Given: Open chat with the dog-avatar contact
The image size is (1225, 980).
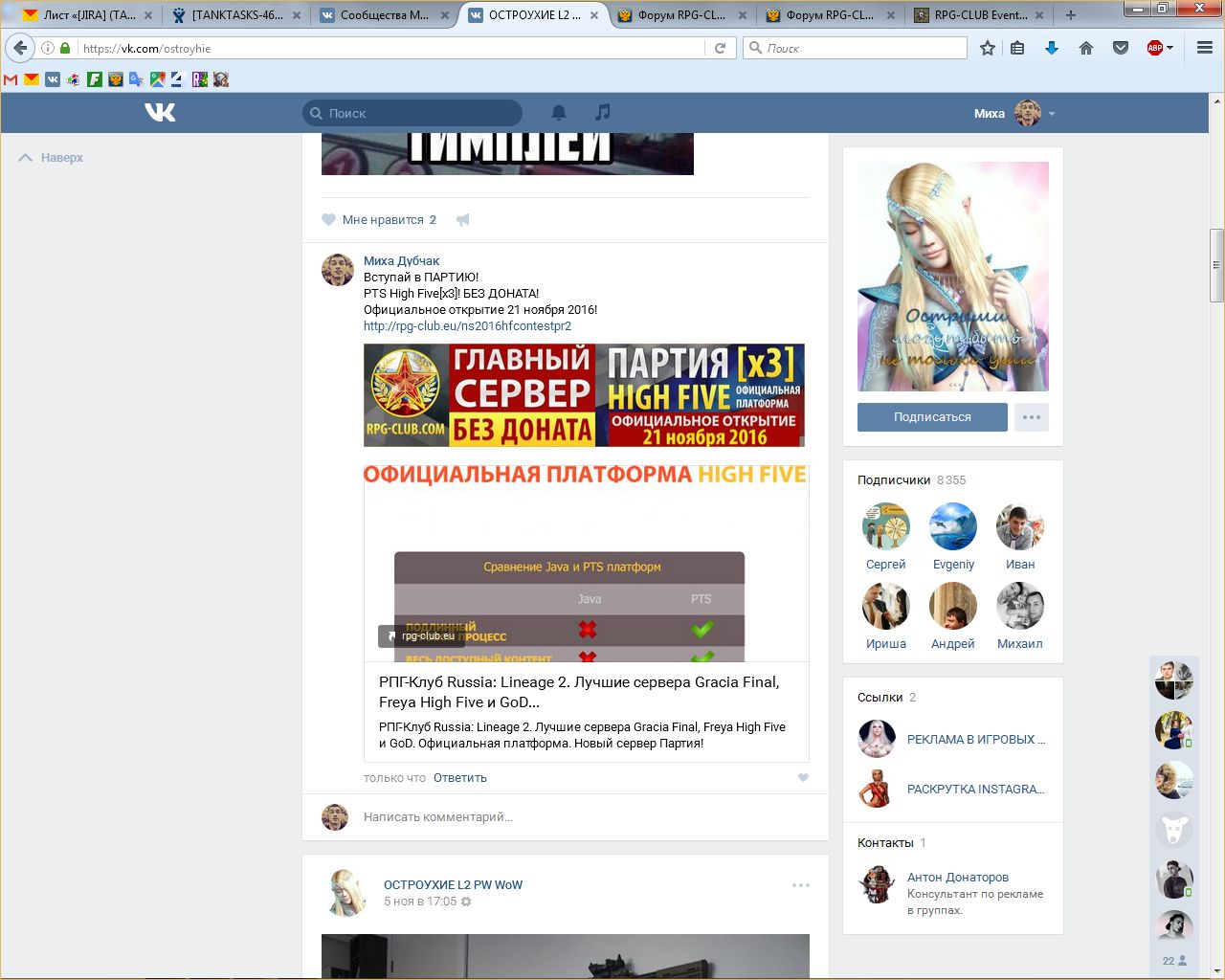Looking at the screenshot, I should point(1174,829).
